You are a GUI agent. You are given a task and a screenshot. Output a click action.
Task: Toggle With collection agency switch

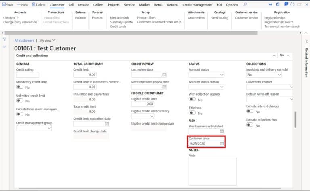tap(192, 99)
